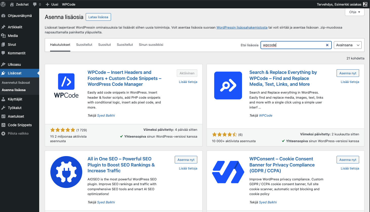Click the Lataa lisäosa button

pos(98,17)
